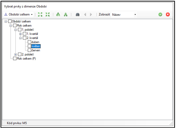This screenshot has width=176, height=128.
Task: Select the Období celkem root label
Action: pyautogui.click(x=21, y=21)
